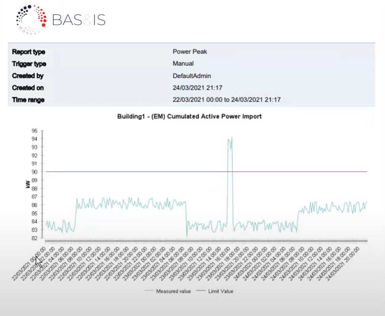Select the Report type row label
Image resolution: width=385 pixels, height=316 pixels.
pyautogui.click(x=28, y=52)
